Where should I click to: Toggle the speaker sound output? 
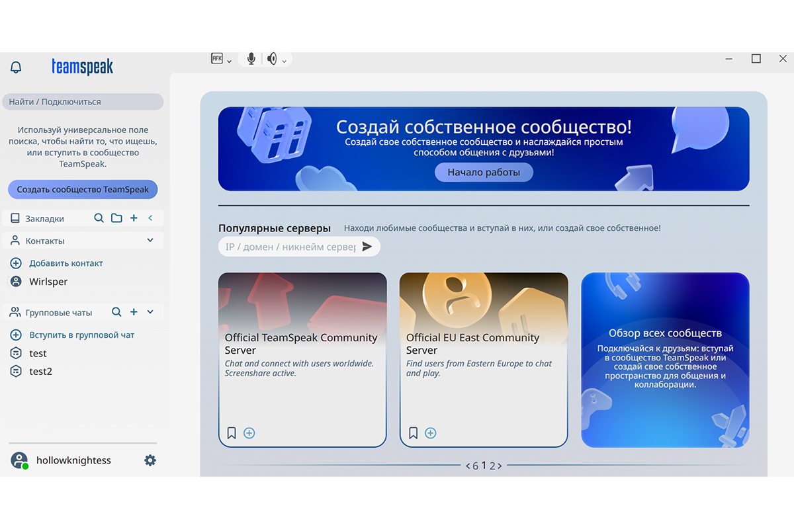point(272,59)
